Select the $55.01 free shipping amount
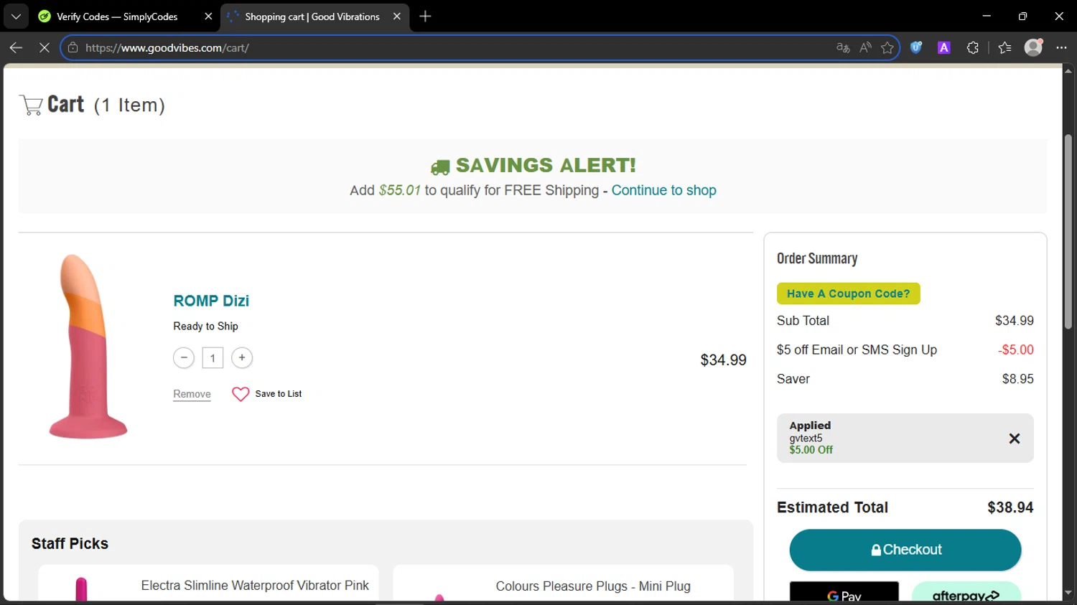1077x605 pixels. coord(399,190)
